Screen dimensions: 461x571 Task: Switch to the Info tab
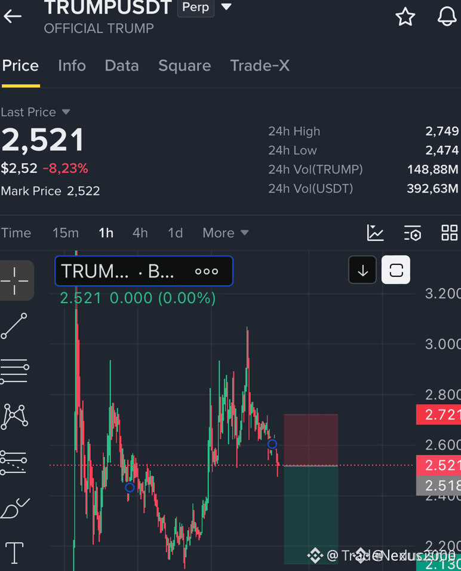72,66
